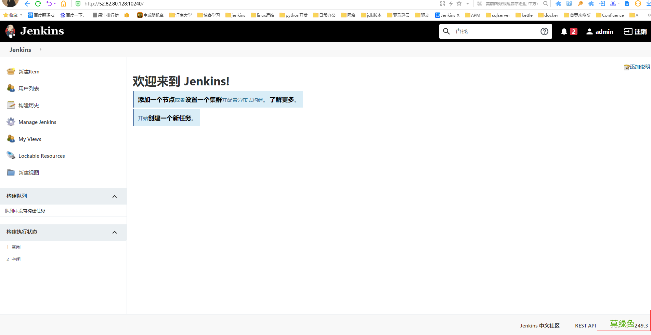
Task: Click 注销 to log out
Action: (640, 31)
